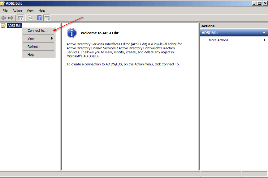Open the View submenu in context menu

pyautogui.click(x=38, y=39)
